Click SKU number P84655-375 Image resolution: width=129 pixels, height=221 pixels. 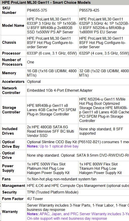pos(37,10)
